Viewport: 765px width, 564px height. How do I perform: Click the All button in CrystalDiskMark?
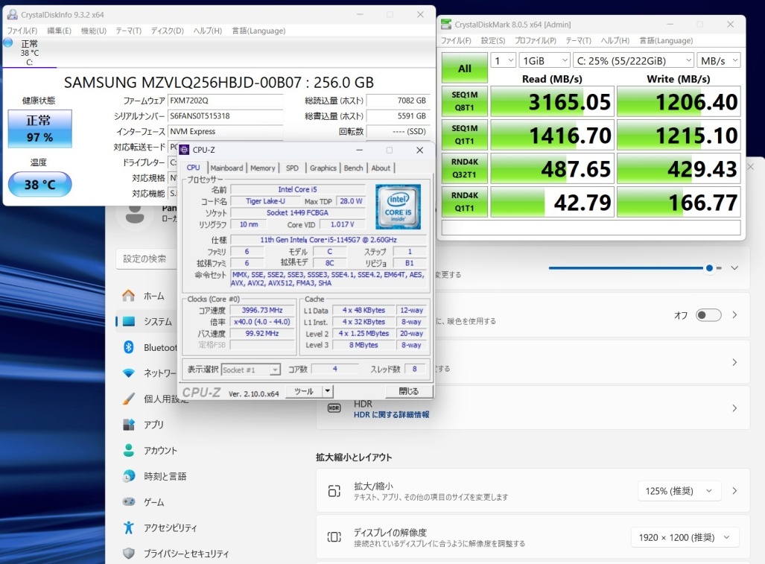pyautogui.click(x=465, y=69)
